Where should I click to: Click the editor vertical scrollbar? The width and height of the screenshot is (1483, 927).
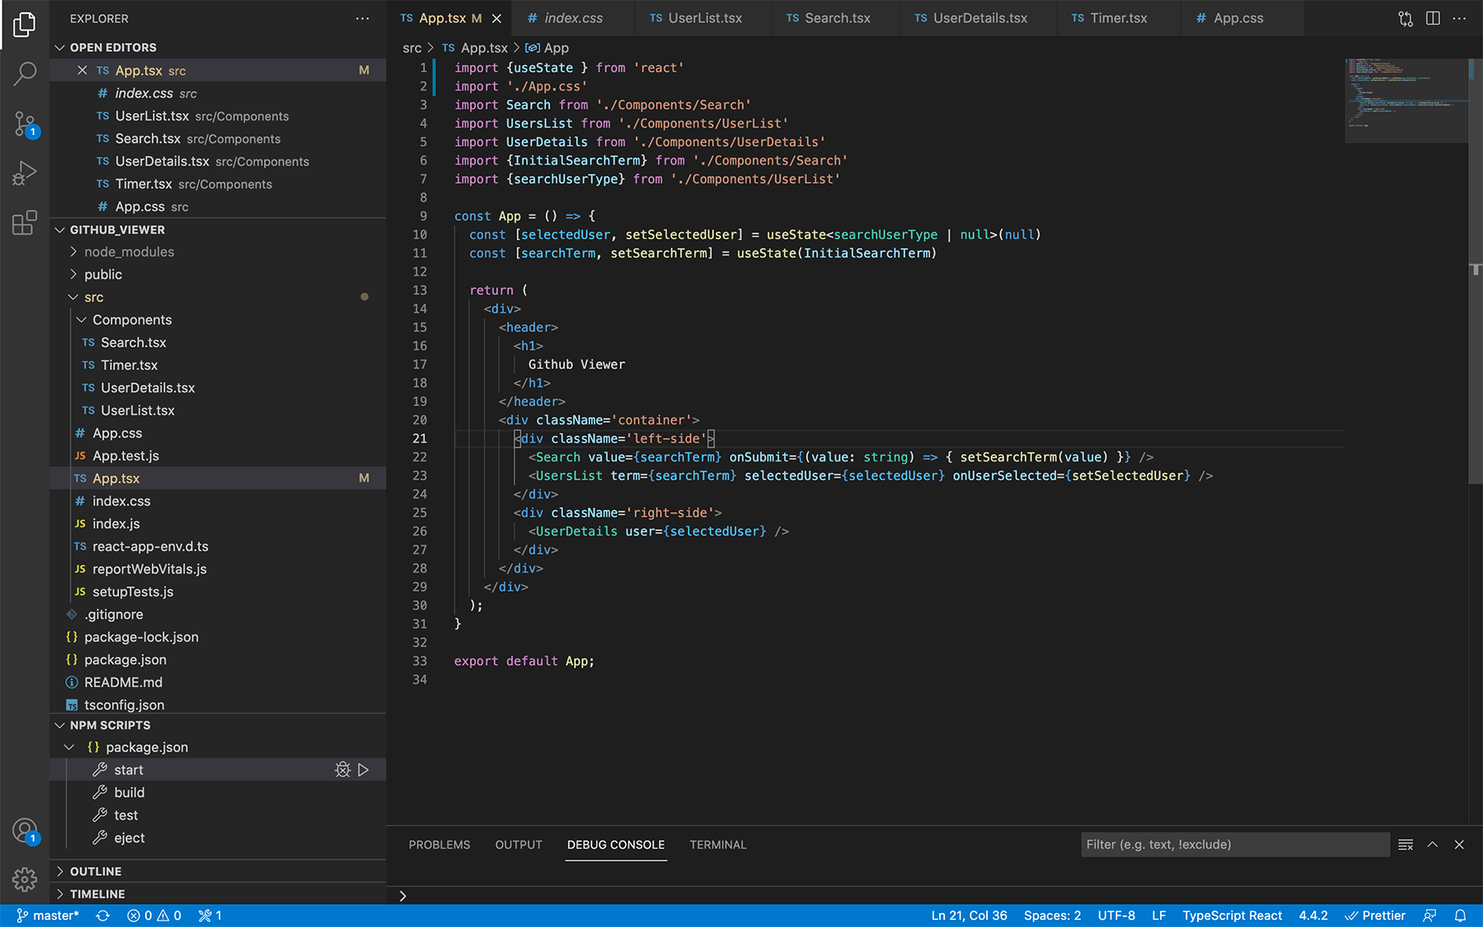click(x=1476, y=271)
